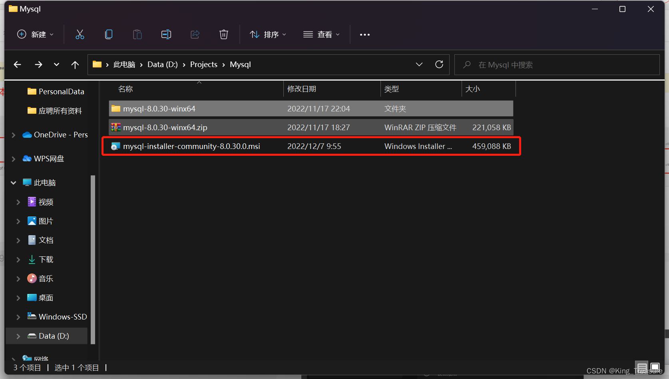Expand the OneDrive tree node
The width and height of the screenshot is (669, 379).
tap(14, 135)
